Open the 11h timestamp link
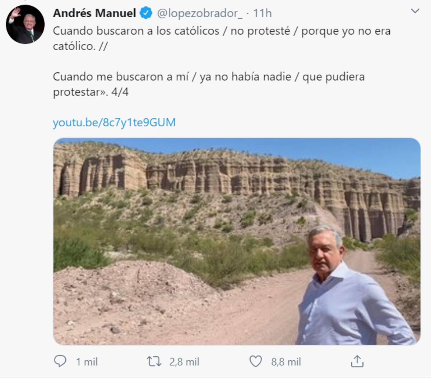The image size is (431, 379). click(x=262, y=13)
